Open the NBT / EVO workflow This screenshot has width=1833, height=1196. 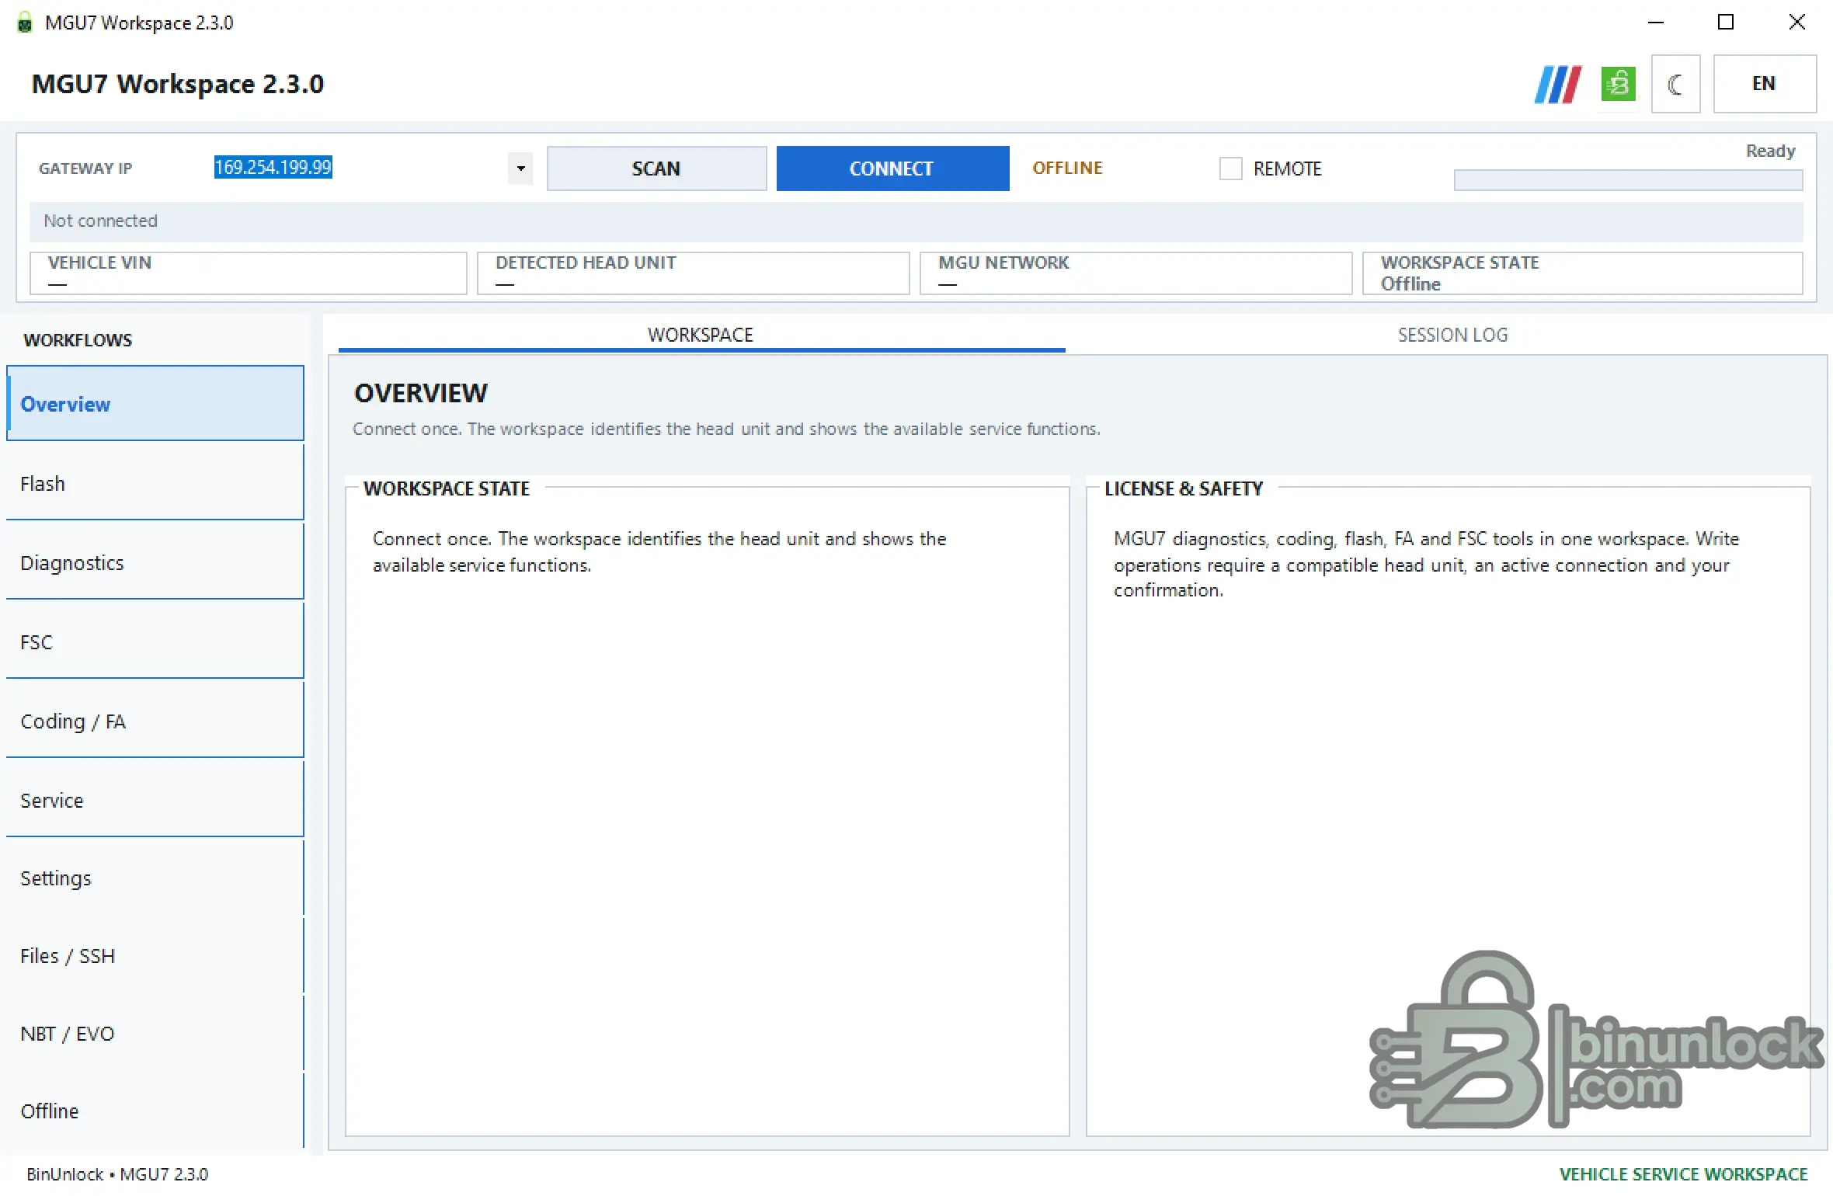click(x=155, y=1034)
